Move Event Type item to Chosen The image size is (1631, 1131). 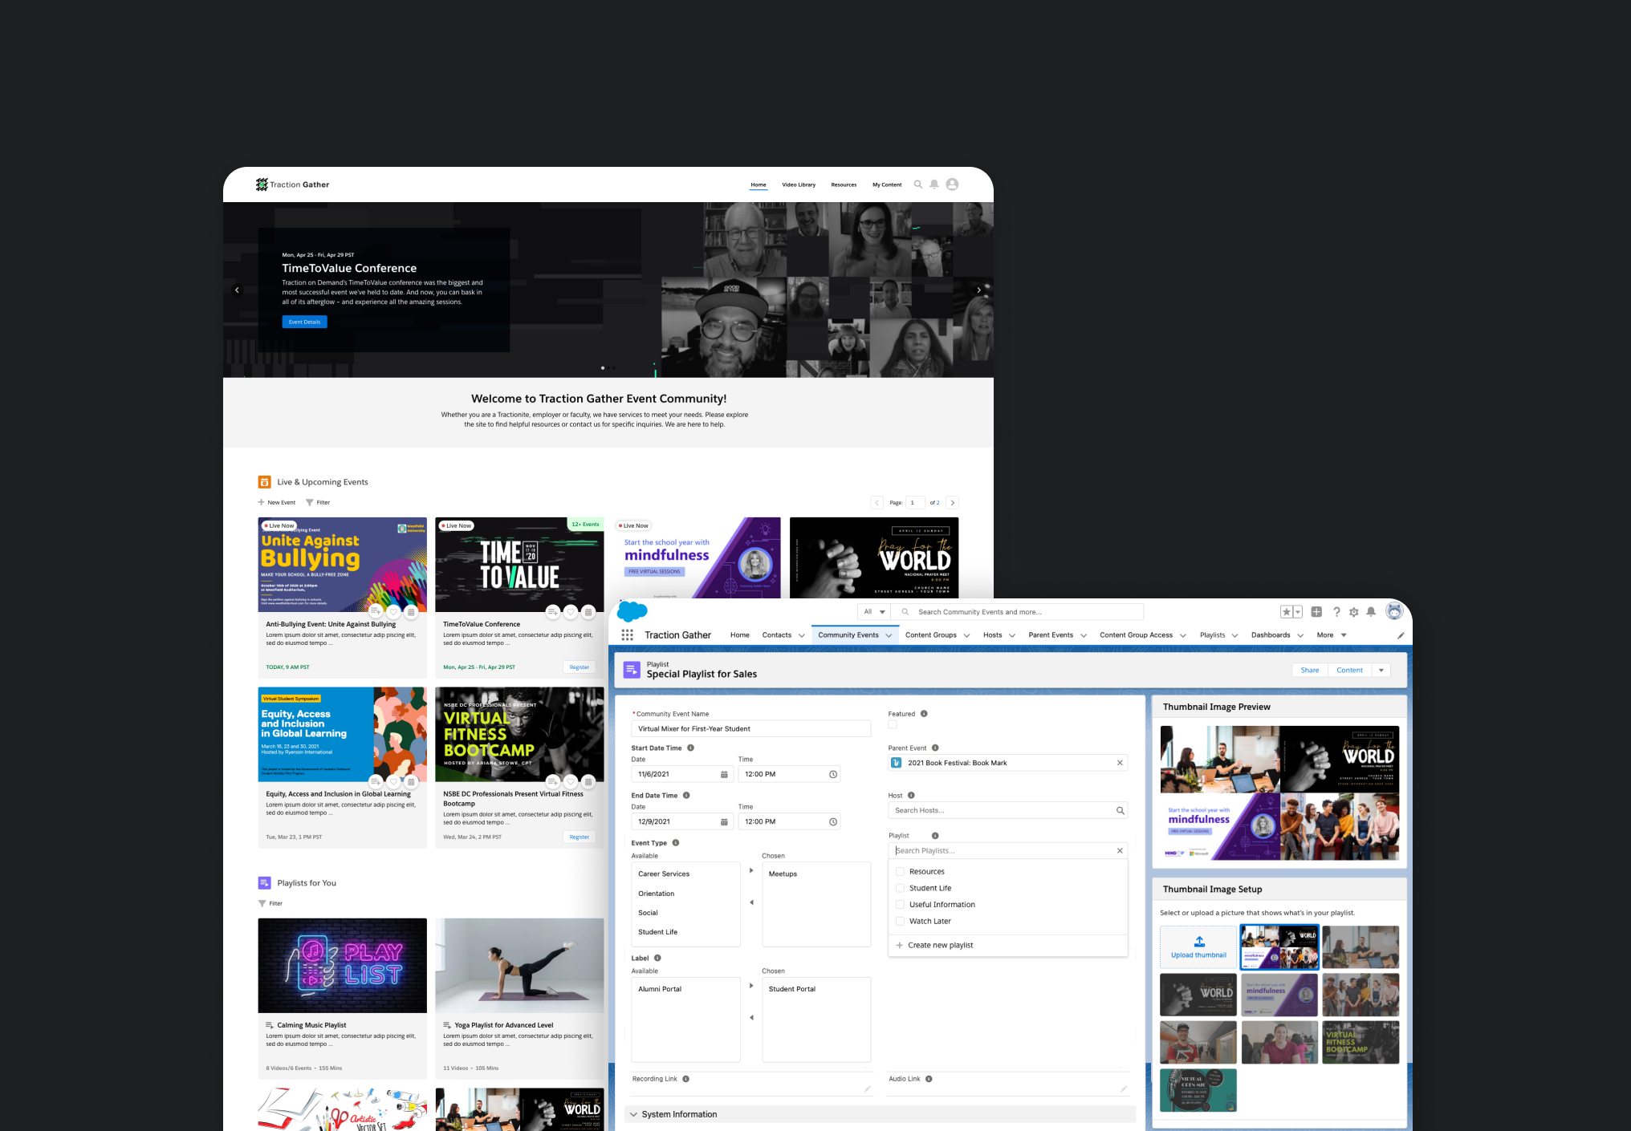point(751,870)
